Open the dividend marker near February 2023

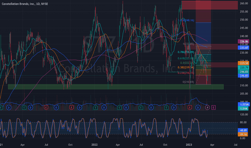(x=198, y=108)
